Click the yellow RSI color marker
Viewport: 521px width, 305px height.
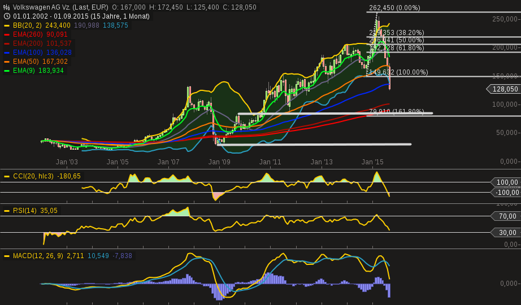coord(7,211)
